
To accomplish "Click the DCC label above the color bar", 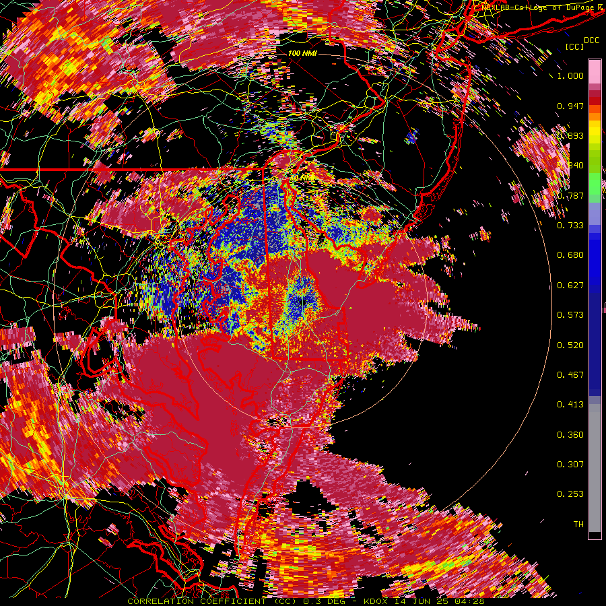I will pyautogui.click(x=591, y=40).
